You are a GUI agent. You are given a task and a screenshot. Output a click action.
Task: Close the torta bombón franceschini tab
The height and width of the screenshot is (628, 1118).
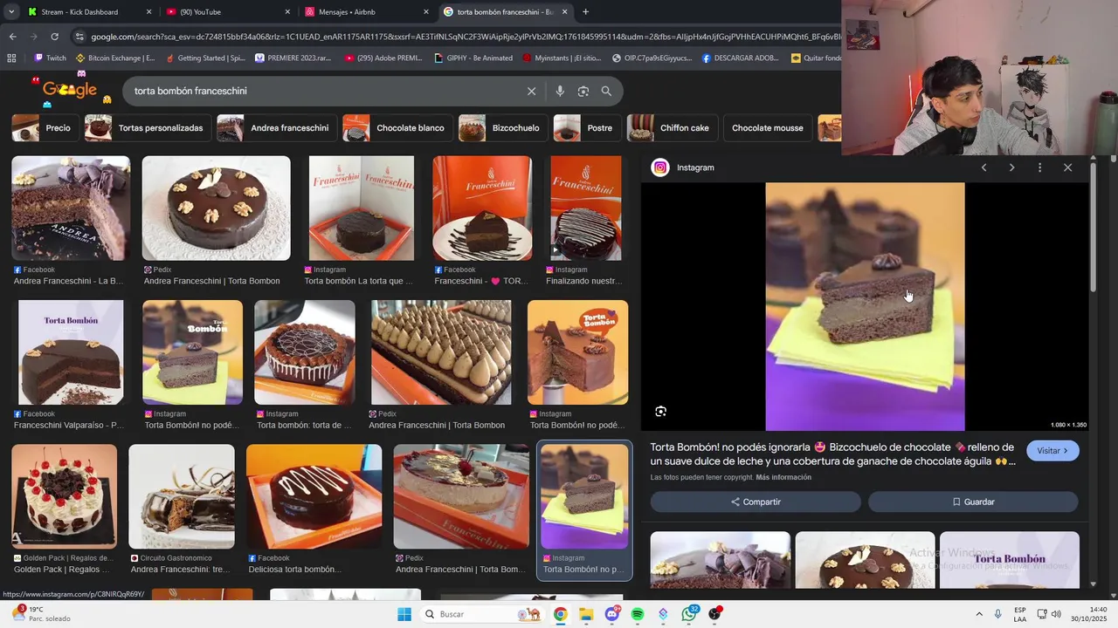click(564, 12)
